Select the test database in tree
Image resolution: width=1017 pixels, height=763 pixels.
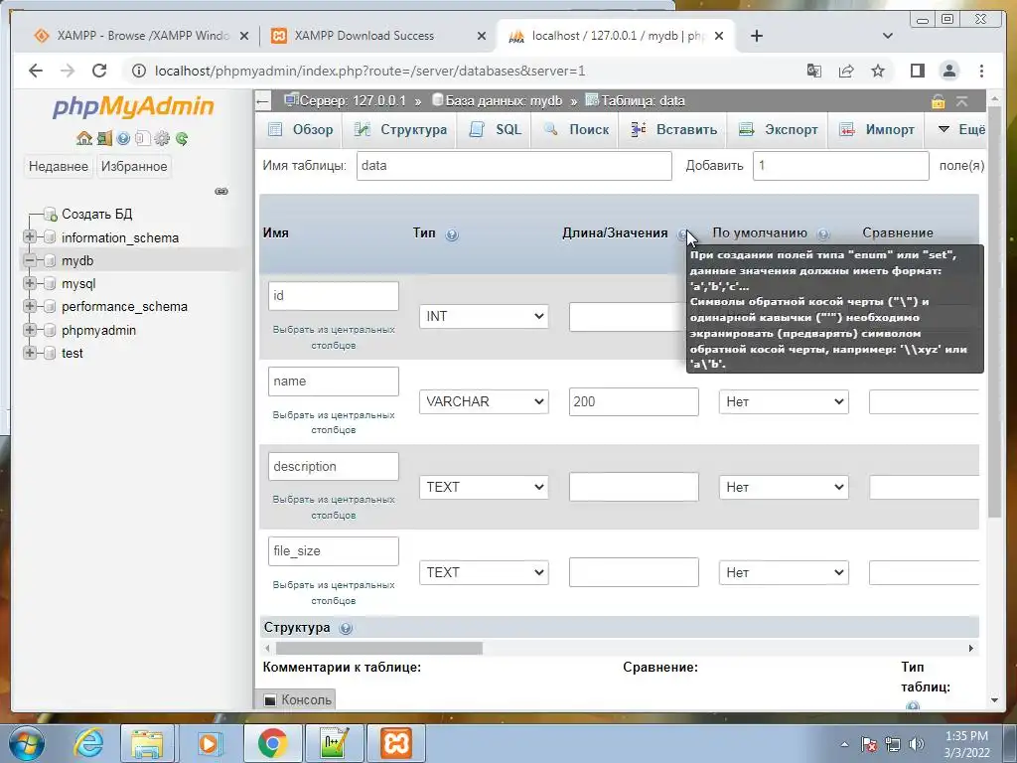coord(72,354)
